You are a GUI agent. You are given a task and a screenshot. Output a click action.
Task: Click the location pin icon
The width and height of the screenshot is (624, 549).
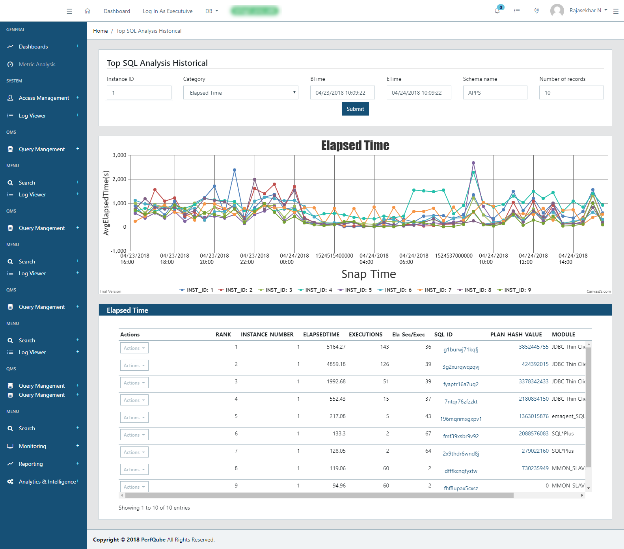(536, 11)
